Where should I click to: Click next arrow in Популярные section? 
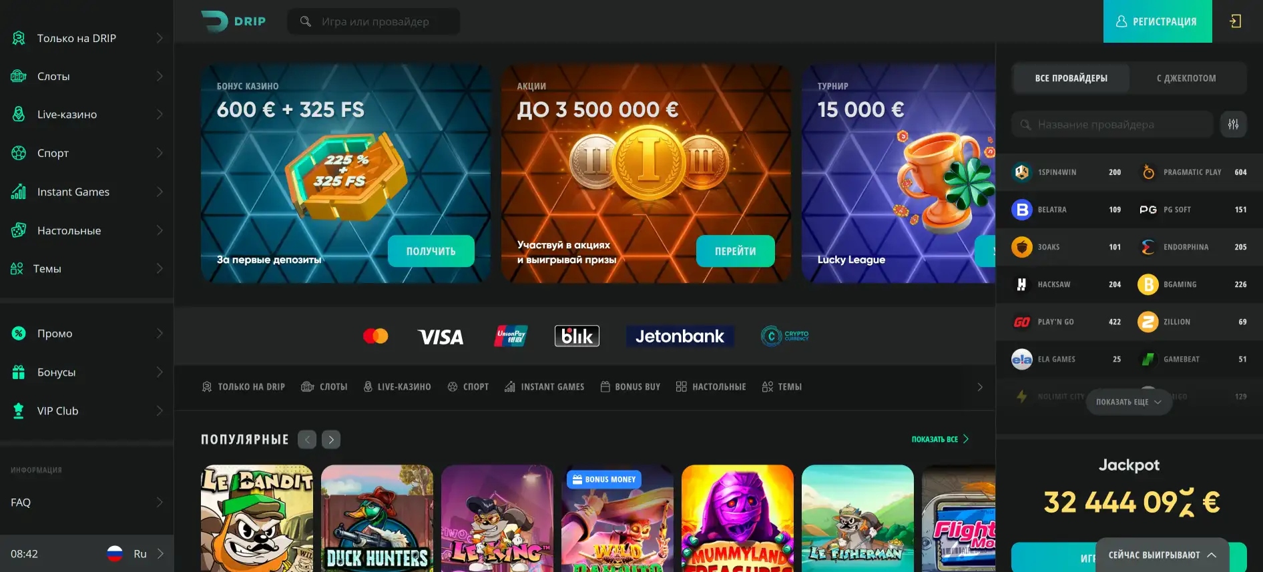coord(331,439)
